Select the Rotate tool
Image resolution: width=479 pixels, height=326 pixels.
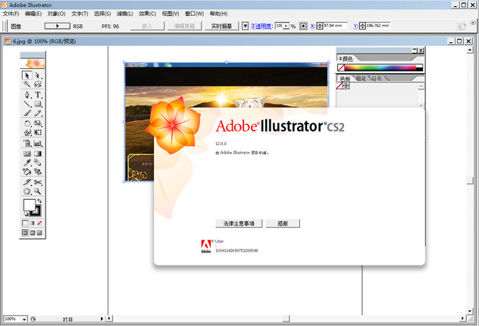[x=27, y=123]
